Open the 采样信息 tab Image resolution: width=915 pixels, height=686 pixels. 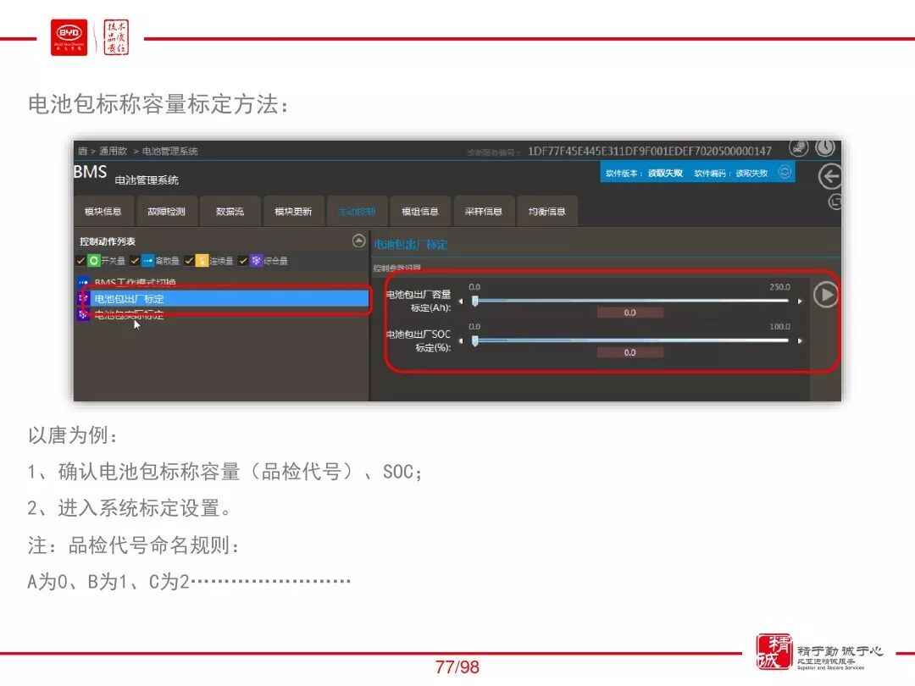pyautogui.click(x=484, y=211)
